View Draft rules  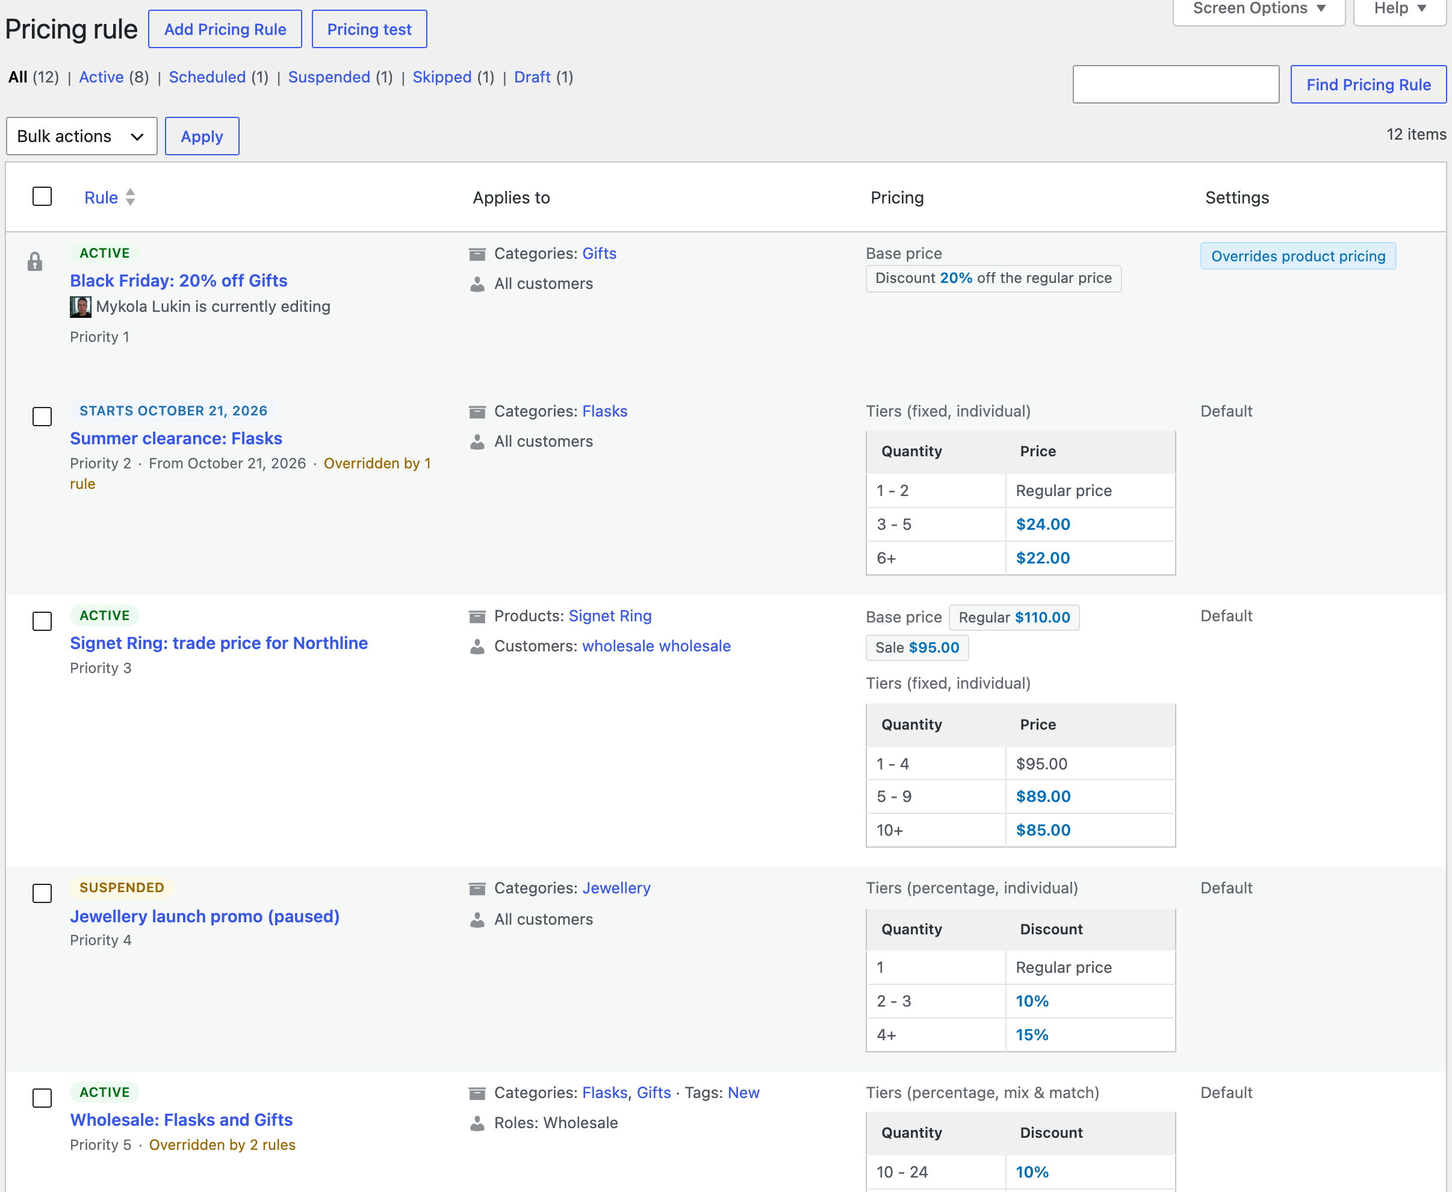coord(532,77)
